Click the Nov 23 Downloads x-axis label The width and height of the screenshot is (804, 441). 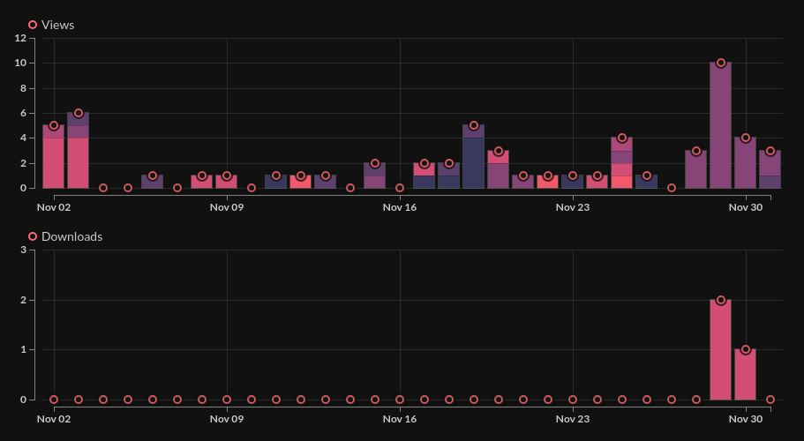click(x=573, y=420)
